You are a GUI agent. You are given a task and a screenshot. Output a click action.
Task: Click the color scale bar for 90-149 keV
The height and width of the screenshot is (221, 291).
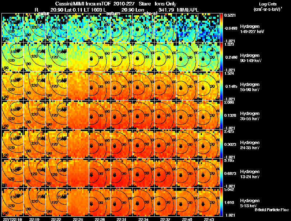[x=221, y=57]
